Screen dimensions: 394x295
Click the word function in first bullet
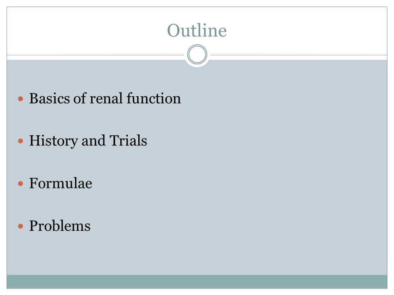154,98
